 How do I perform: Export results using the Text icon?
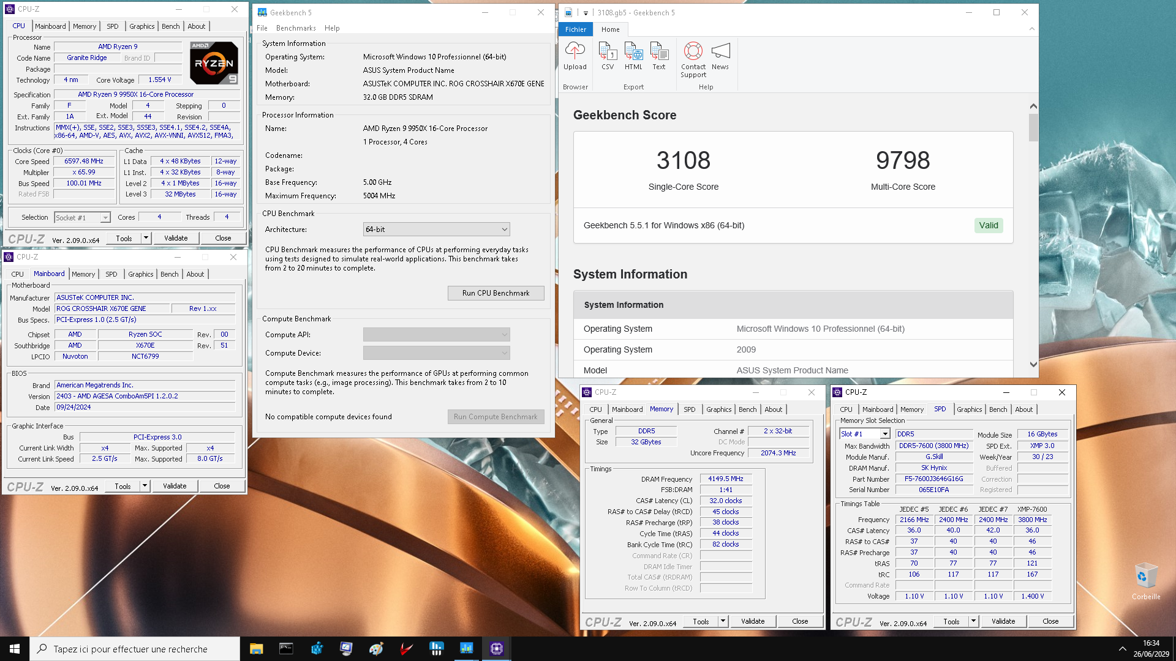point(659,51)
